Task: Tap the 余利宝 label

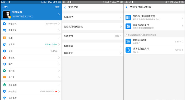Action: (12, 71)
